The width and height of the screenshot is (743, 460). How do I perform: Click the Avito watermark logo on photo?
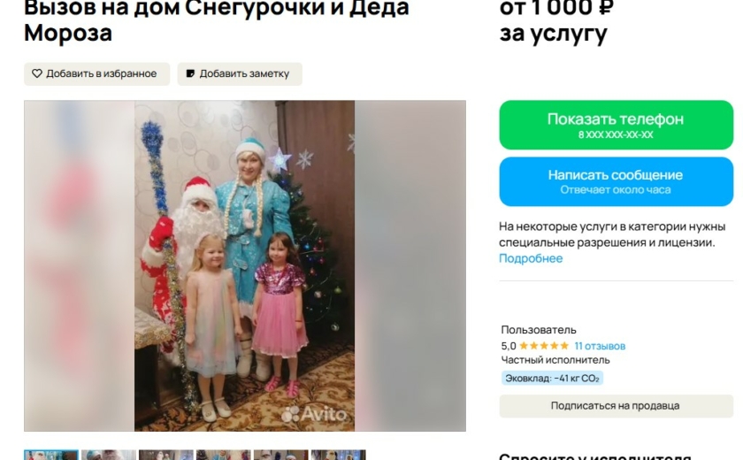(x=314, y=414)
